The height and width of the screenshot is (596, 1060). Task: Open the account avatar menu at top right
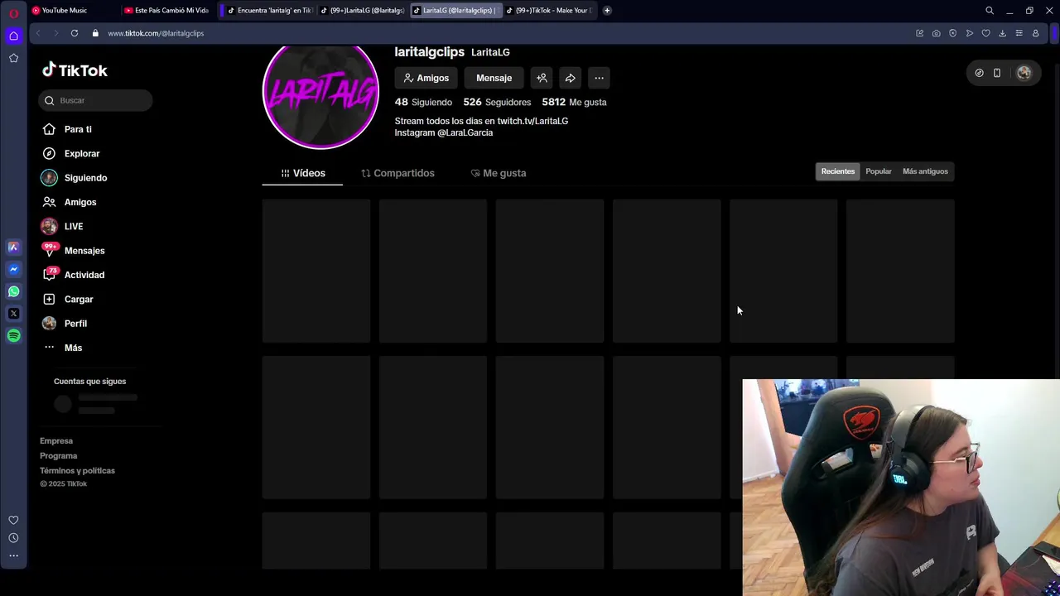(1024, 73)
